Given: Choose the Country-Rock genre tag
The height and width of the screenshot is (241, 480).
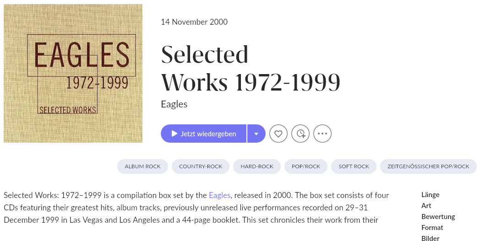Looking at the screenshot, I should click(x=201, y=166).
